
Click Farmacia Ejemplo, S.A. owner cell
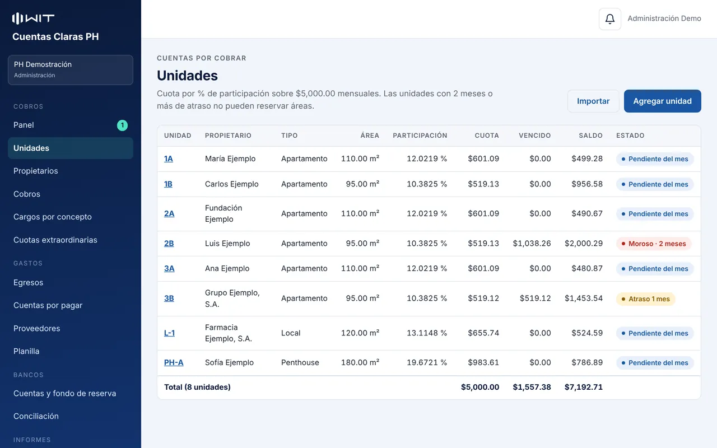(x=229, y=333)
